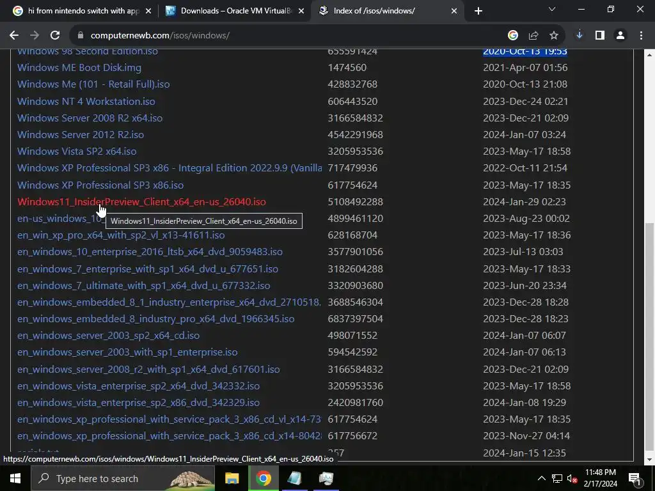Open Chrome downloads arrow icon
Viewport: 655px width, 491px height.
point(580,36)
